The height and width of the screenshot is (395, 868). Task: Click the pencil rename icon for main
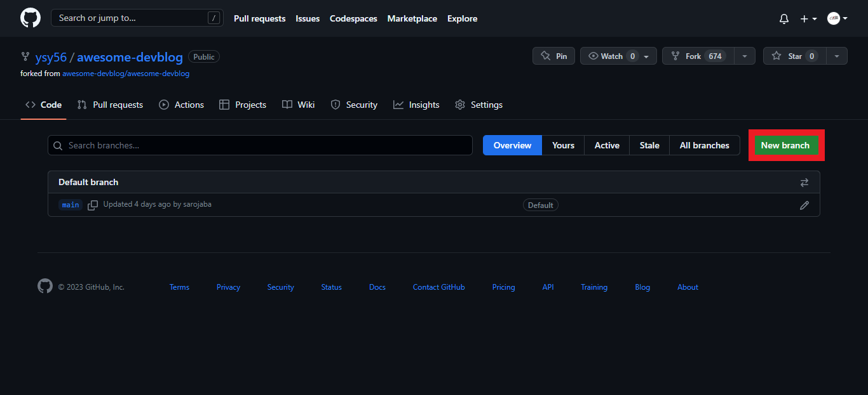804,205
